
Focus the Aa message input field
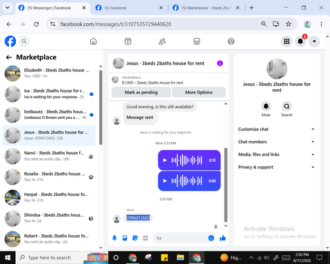tap(180, 238)
